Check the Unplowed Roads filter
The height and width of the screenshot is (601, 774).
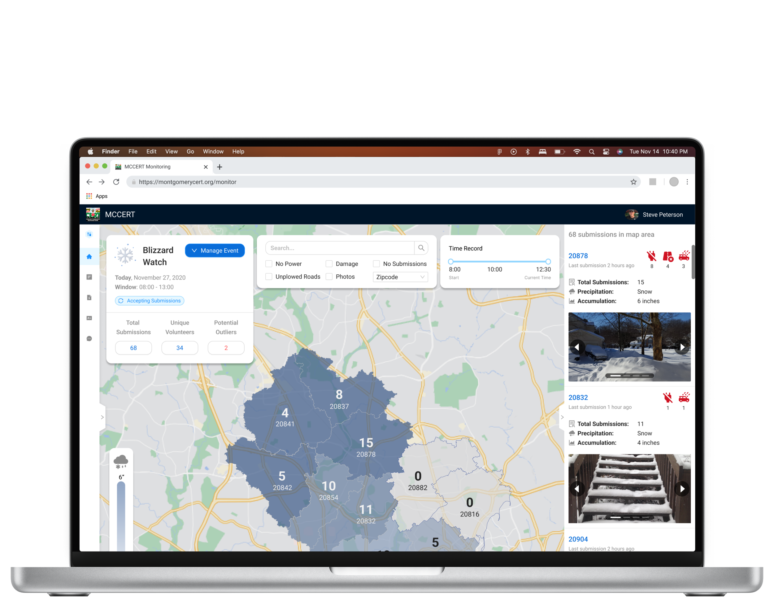(269, 277)
